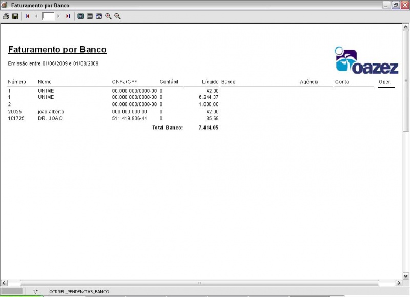Screen dimensions: 410x297
Task: Click vertical scrollbar down arrow
Action: (x=405, y=276)
